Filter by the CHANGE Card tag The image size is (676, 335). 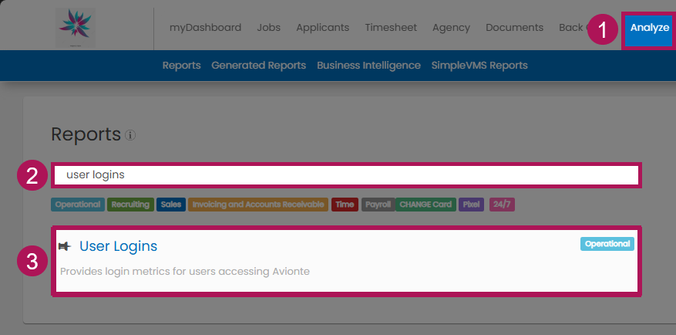(x=425, y=205)
